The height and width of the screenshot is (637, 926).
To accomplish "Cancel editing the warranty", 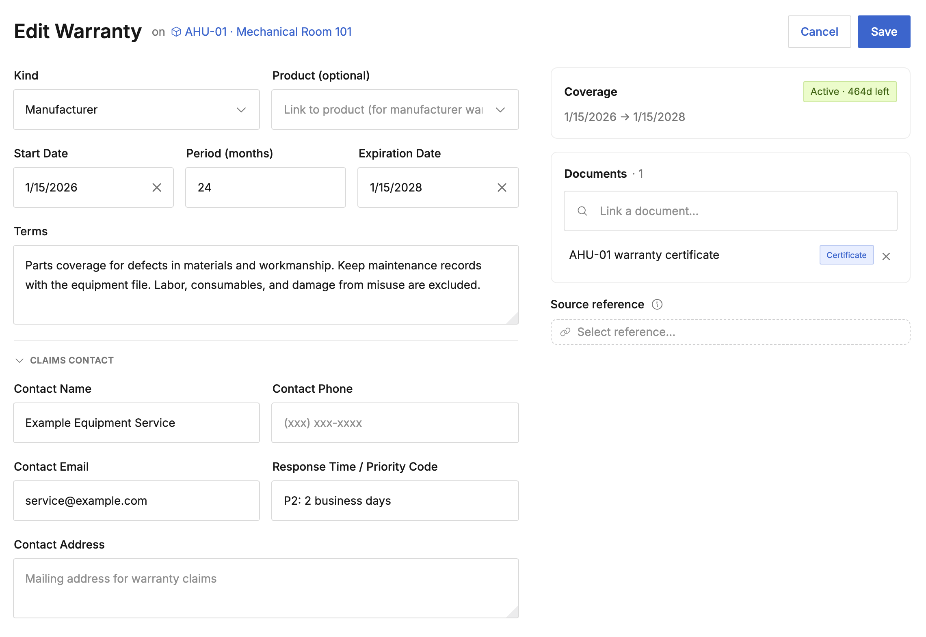I will tap(819, 32).
